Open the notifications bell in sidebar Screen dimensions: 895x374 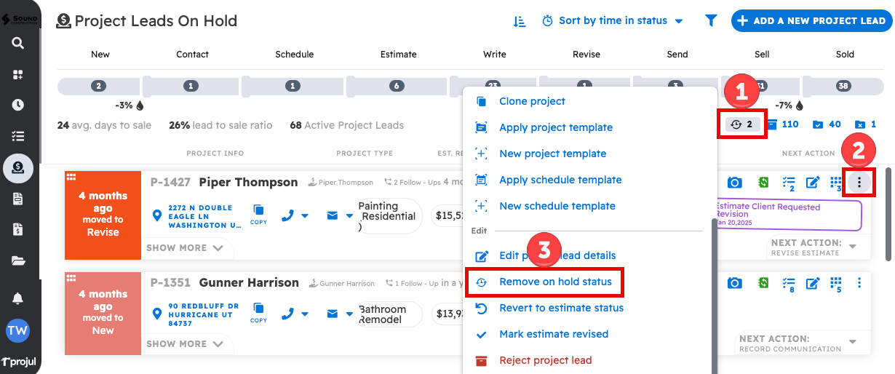point(17,298)
